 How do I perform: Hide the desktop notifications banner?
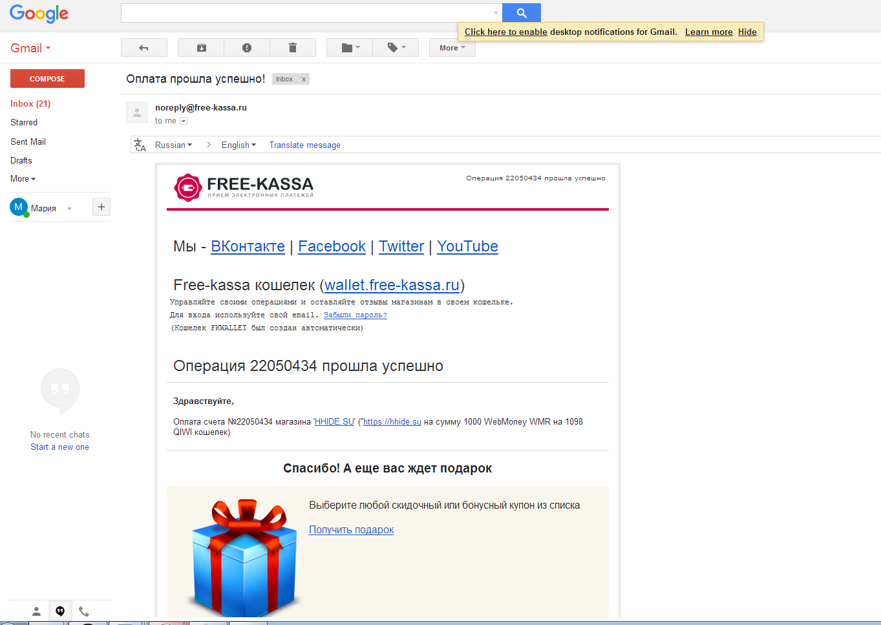pyautogui.click(x=747, y=32)
